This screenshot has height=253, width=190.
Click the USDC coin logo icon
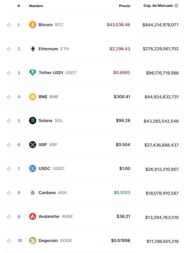[32, 169]
